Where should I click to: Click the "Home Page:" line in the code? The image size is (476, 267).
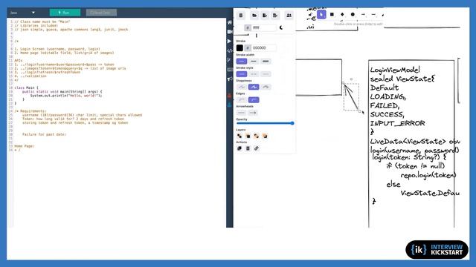click(x=25, y=146)
